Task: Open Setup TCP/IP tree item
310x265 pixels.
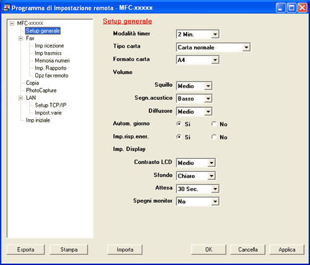Action: (51, 106)
